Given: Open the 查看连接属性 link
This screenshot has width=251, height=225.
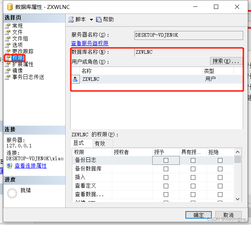Looking at the screenshot, I should (x=31, y=166).
